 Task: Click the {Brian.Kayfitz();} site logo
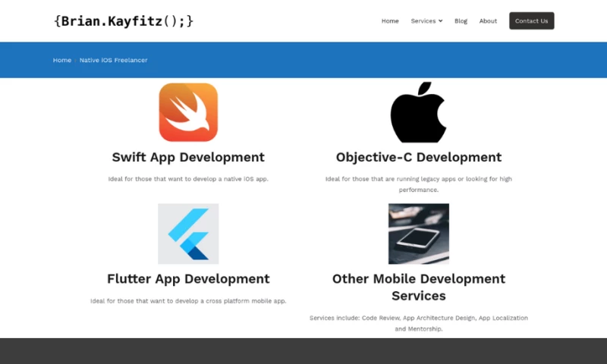point(124,21)
